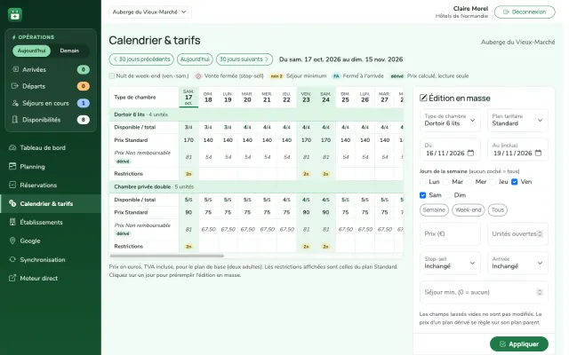This screenshot has width=569, height=355.
Task: Click the Google map pin icon
Action: point(12,241)
